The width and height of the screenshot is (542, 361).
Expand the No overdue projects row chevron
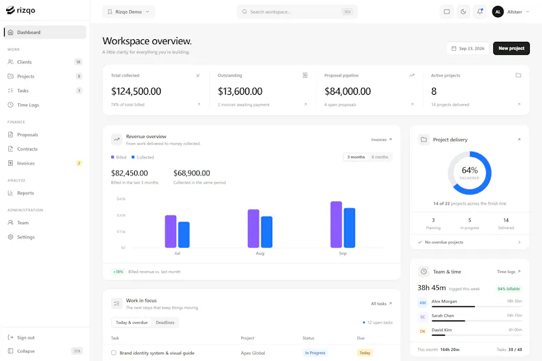(x=519, y=242)
